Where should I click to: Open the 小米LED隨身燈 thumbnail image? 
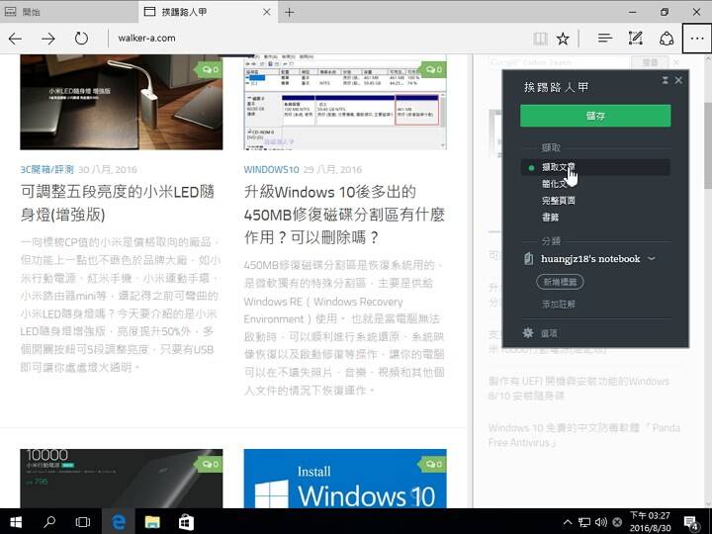click(x=122, y=102)
